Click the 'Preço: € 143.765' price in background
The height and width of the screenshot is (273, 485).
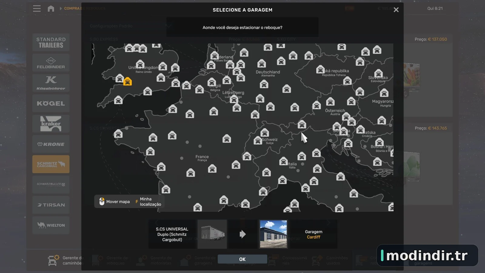tap(431, 128)
